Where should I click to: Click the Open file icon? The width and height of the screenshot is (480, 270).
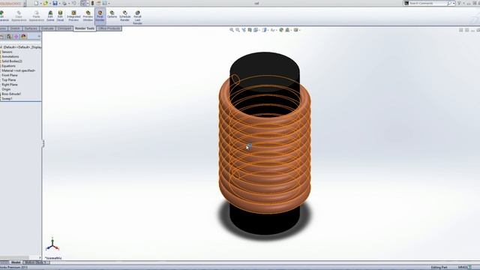tap(46, 3)
